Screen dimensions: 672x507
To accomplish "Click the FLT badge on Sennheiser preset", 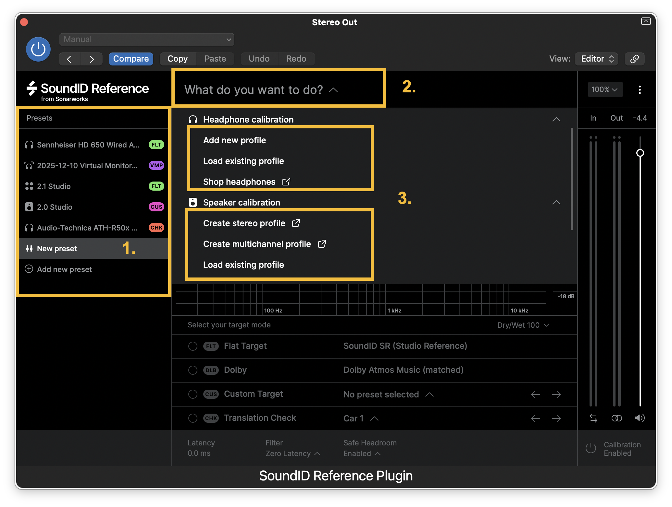I will click(x=156, y=145).
